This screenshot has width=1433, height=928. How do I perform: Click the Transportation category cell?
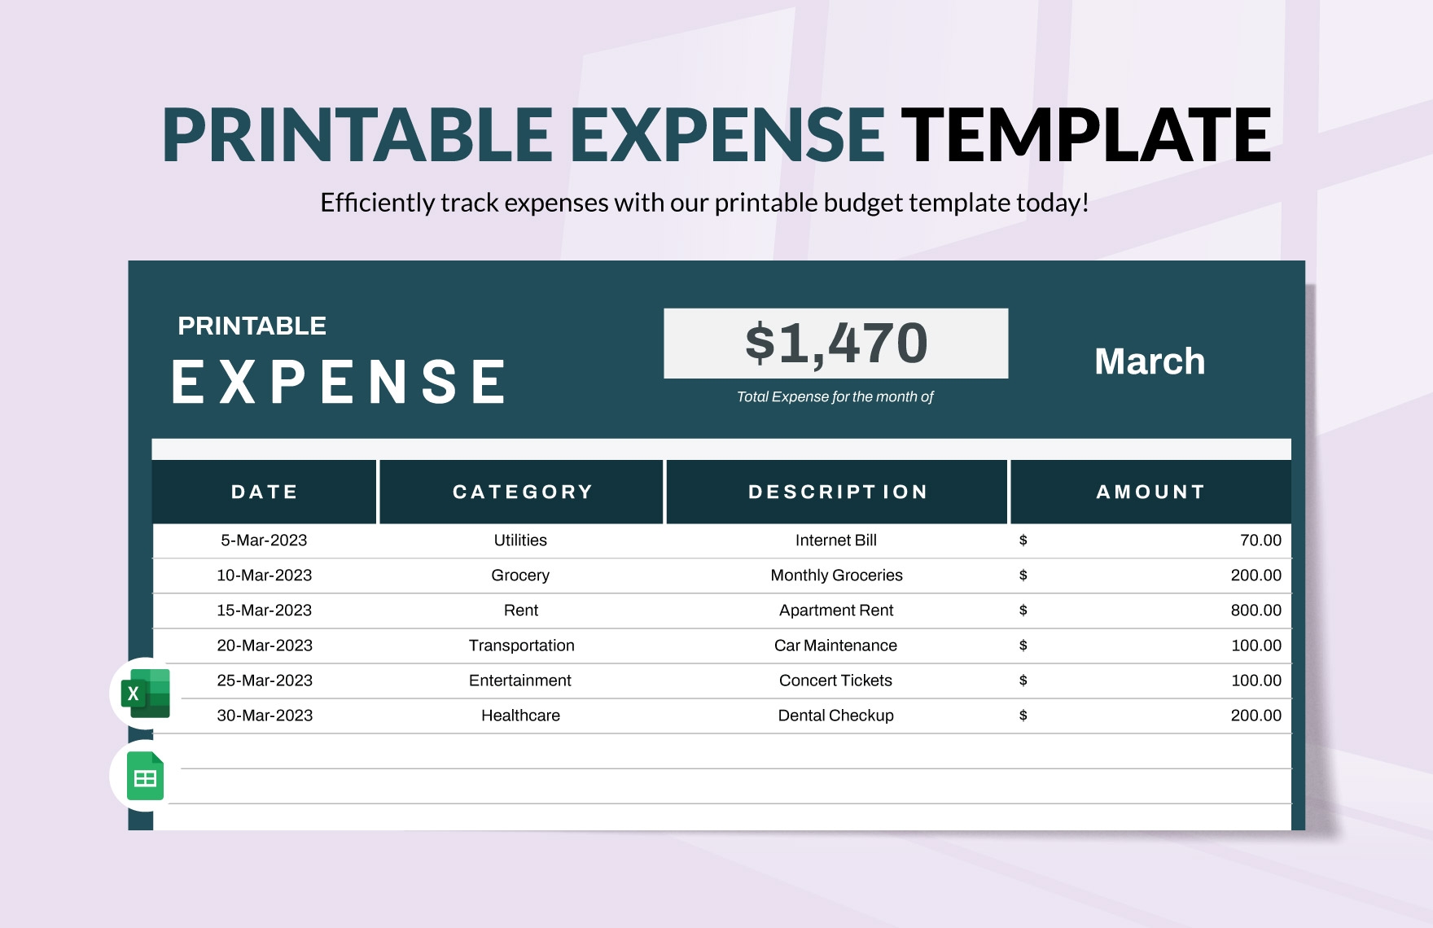521,646
